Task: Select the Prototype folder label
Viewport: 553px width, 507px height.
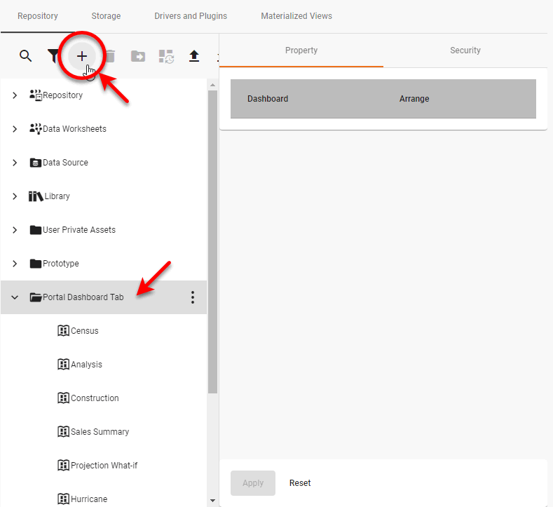Action: tap(61, 264)
